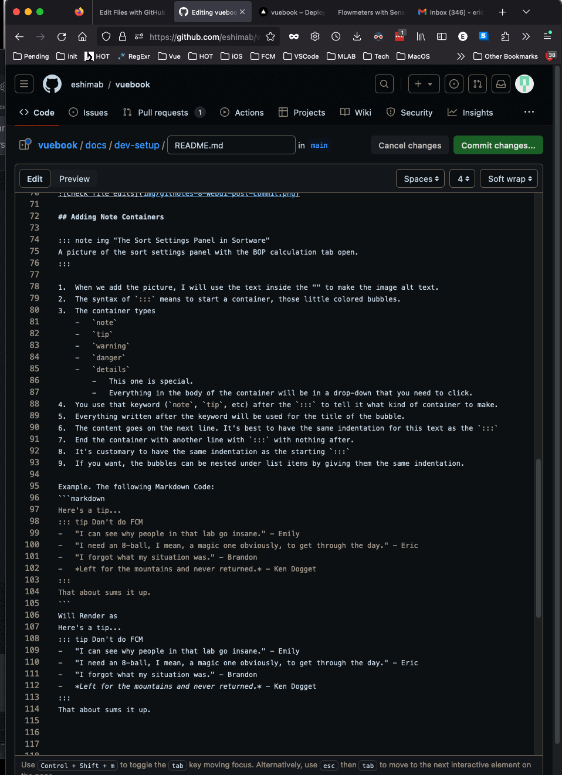Image resolution: width=562 pixels, height=775 pixels.
Task: Open the Wiki tab
Action: (x=356, y=113)
